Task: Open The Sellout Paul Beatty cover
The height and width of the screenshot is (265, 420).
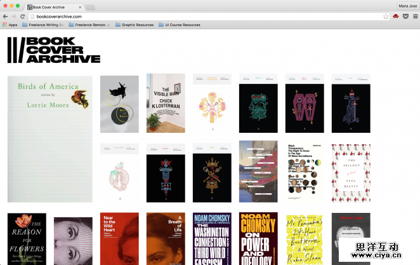Action: 351,173
